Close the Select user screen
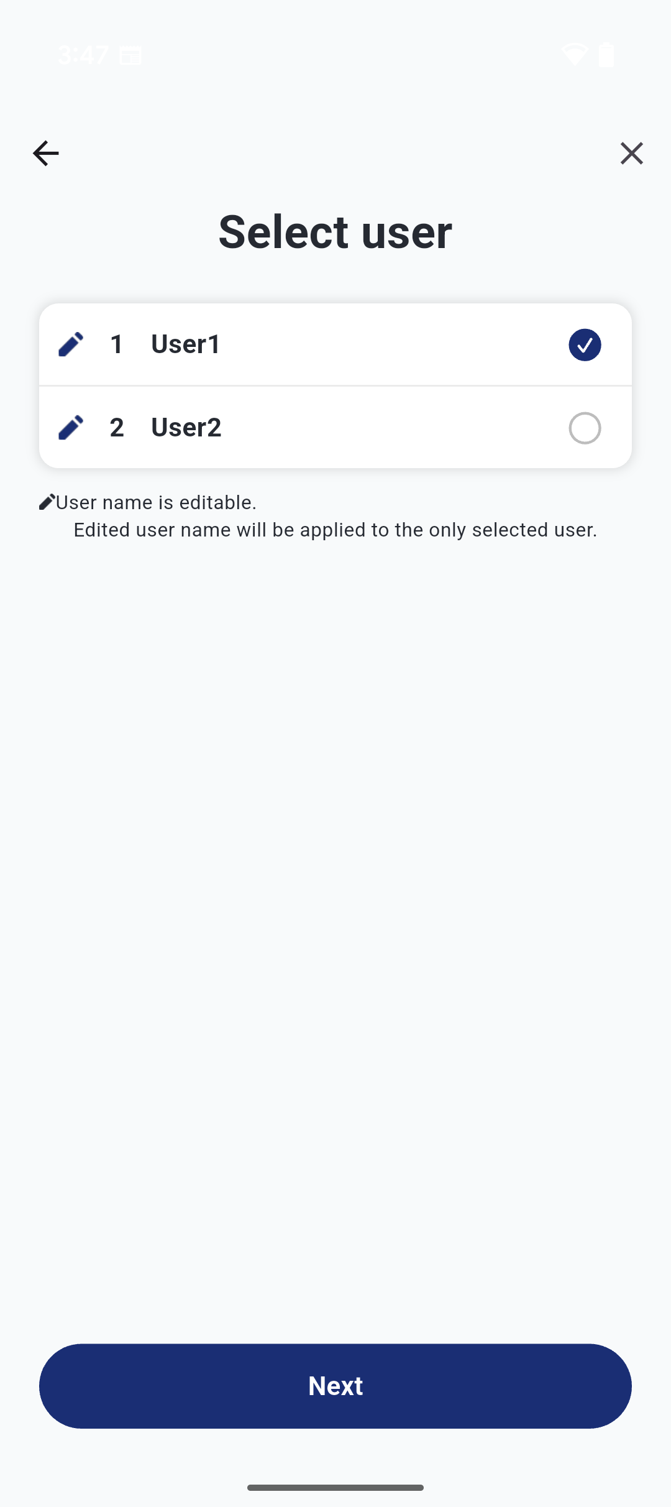Image resolution: width=671 pixels, height=1507 pixels. (x=631, y=153)
